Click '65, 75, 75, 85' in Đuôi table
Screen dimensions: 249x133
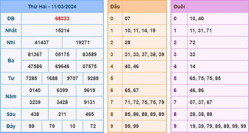(205, 78)
